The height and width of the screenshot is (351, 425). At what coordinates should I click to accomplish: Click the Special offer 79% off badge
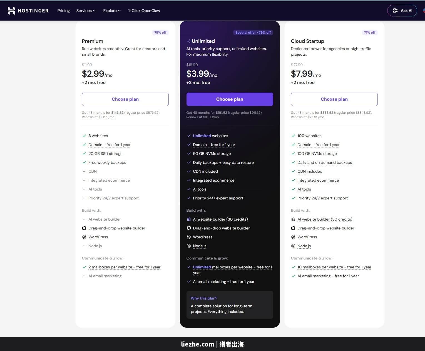point(253,33)
